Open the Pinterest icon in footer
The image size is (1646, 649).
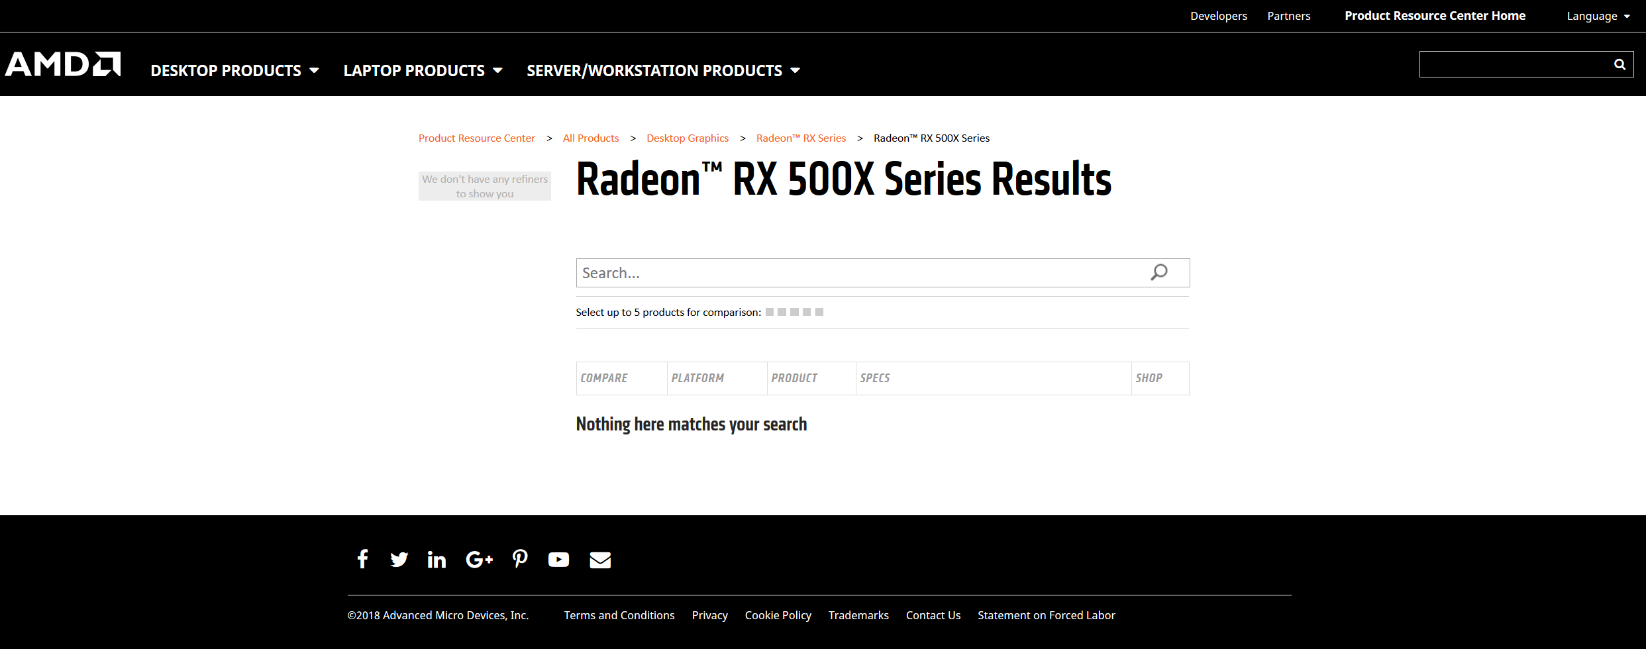(520, 560)
